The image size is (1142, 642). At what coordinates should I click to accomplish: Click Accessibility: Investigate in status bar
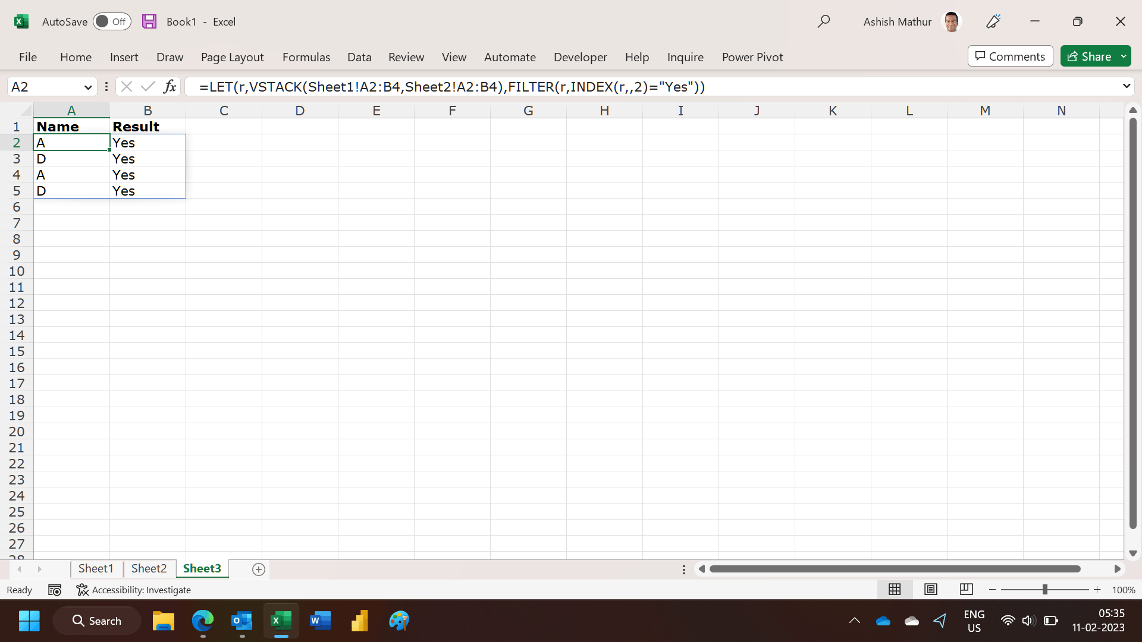[x=134, y=590]
